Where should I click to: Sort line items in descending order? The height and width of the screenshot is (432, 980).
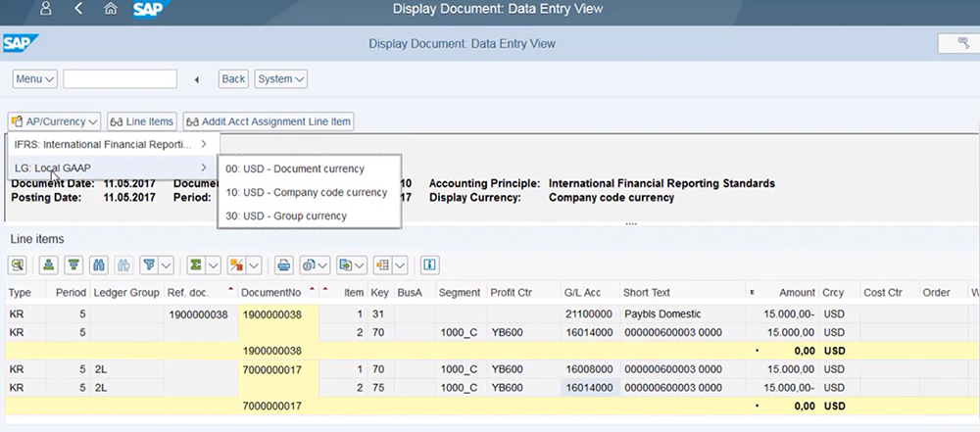[x=73, y=264]
